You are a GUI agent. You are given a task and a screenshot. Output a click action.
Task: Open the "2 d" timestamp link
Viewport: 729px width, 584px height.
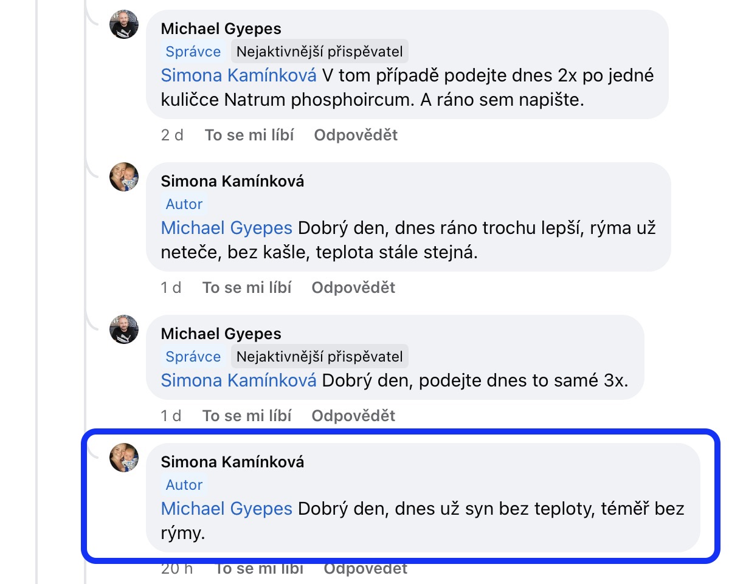(x=172, y=135)
